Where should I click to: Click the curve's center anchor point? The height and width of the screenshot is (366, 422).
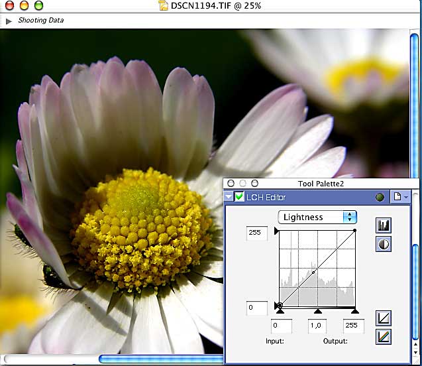[x=313, y=273]
